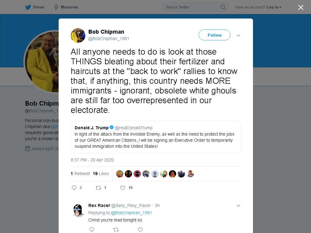Like the tweet with the heart icon showing 19
This screenshot has width=311, height=233.
pos(123,187)
